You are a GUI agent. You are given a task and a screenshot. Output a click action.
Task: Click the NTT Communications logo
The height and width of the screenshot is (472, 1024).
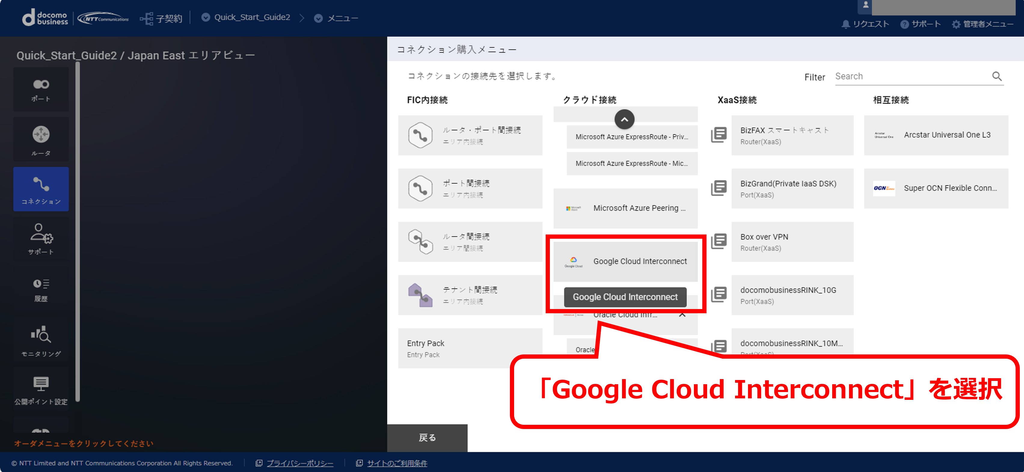tap(103, 18)
